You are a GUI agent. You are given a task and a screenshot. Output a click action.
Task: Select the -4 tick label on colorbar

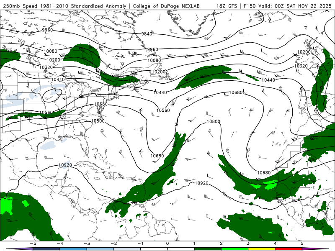(x=60, y=243)
